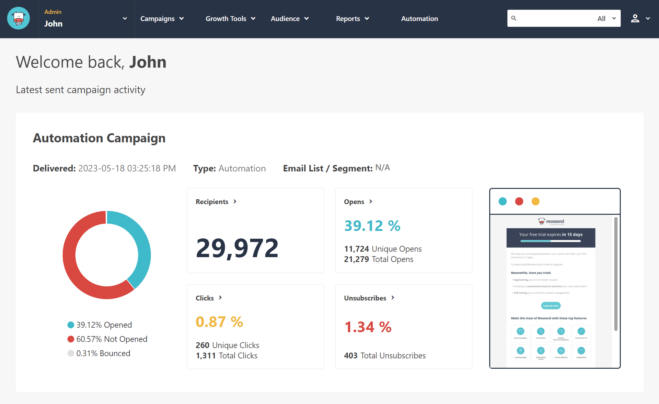Click the Moosend logo icon

(17, 18)
